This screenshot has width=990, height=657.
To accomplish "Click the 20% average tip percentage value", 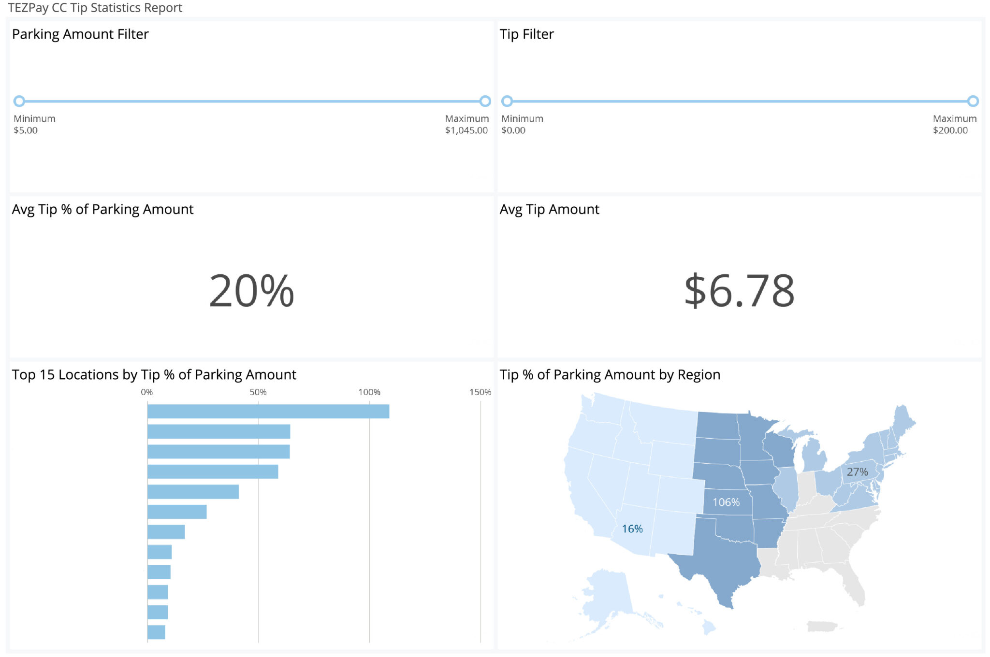I will pyautogui.click(x=251, y=291).
